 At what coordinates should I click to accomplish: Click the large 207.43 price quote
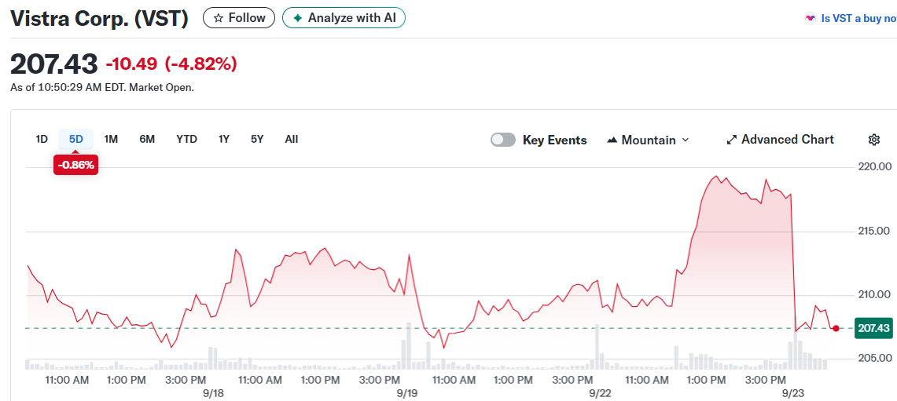(54, 64)
